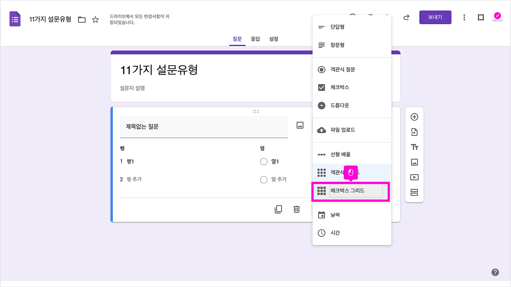The image size is (511, 287).
Task: Open the import questions icon
Action: [414, 132]
